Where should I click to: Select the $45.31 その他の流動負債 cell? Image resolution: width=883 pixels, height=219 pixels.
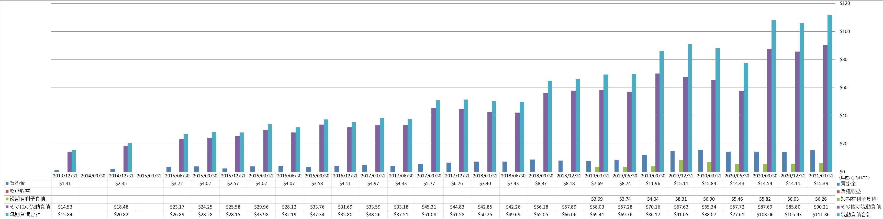[429, 207]
